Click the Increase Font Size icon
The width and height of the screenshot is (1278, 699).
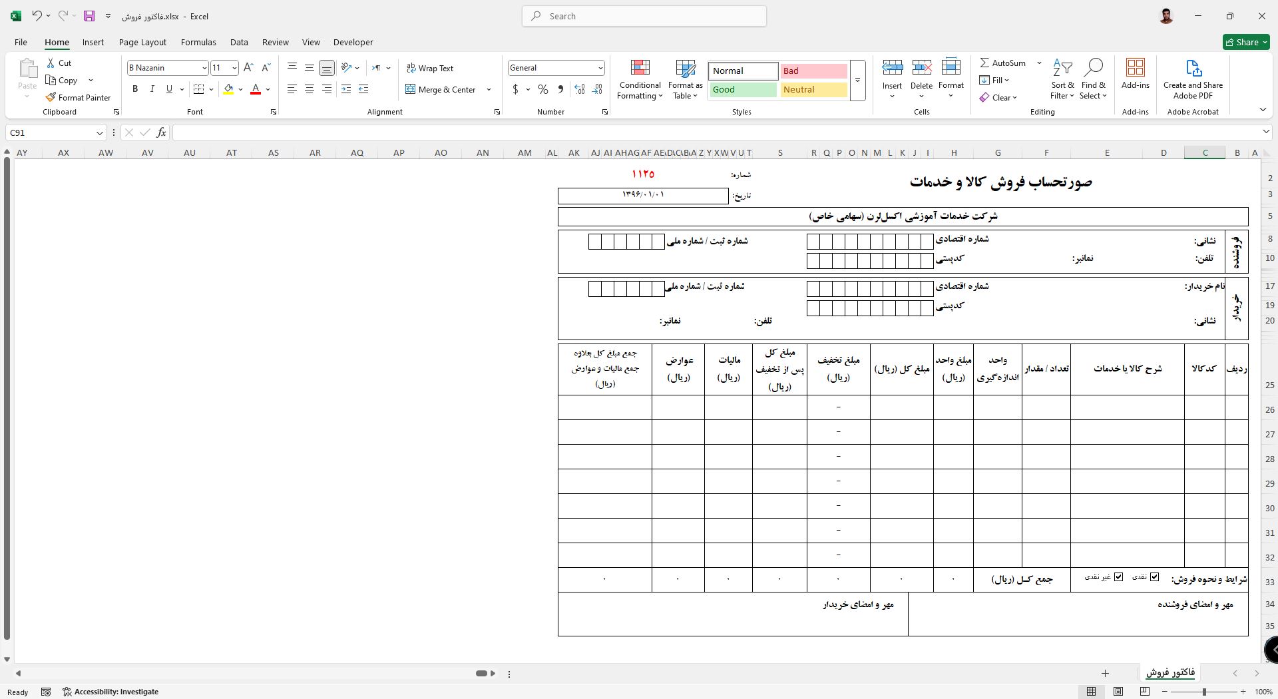tap(248, 68)
